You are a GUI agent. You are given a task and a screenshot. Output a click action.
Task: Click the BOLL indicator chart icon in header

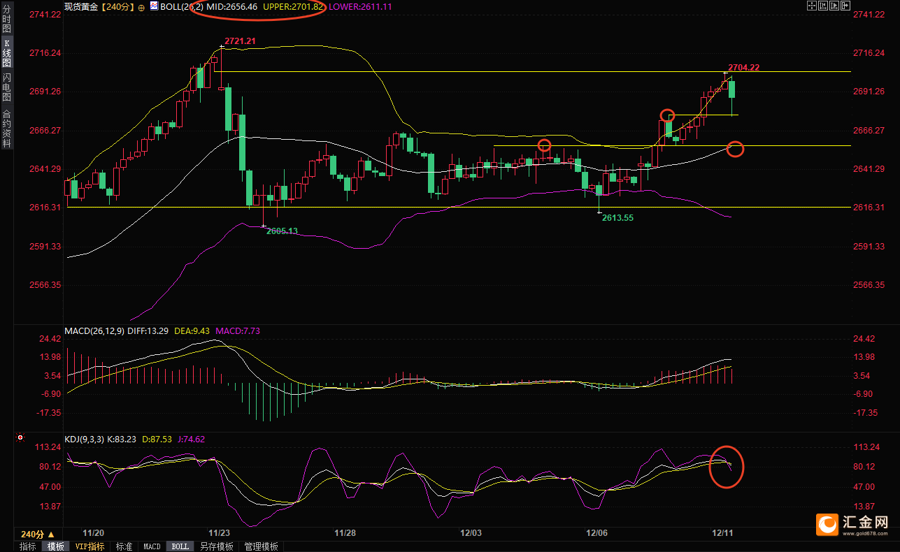(154, 6)
